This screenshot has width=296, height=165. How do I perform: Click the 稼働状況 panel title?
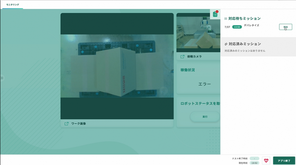pyautogui.click(x=188, y=70)
